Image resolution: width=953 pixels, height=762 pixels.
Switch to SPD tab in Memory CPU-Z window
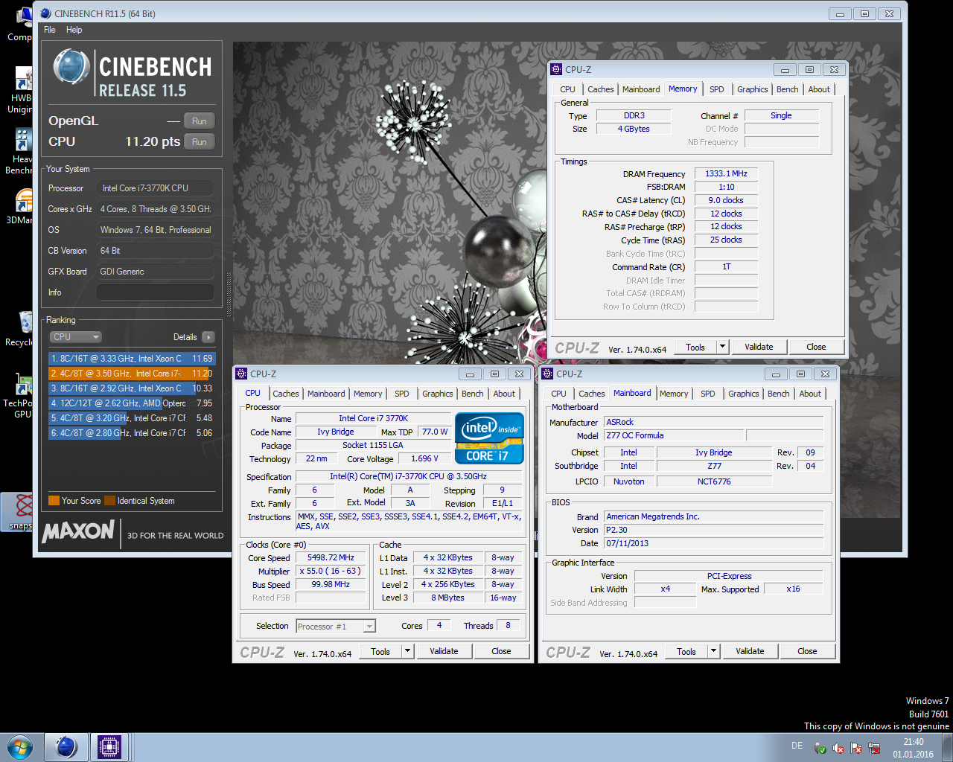click(x=717, y=89)
